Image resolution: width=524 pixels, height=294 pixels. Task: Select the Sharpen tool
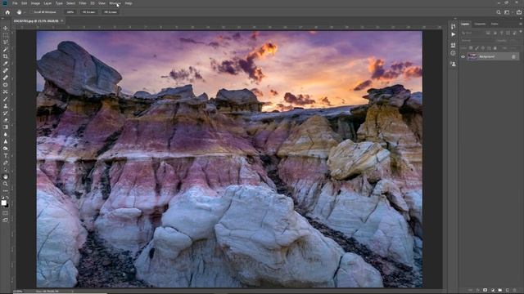tap(6, 141)
